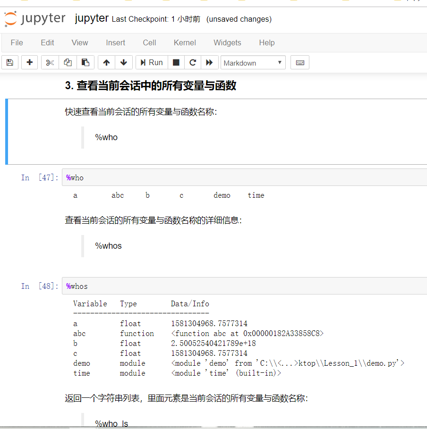This screenshot has width=427, height=429.
Task: Click value 2.50052540421789e+18 in output
Action: click(213, 344)
